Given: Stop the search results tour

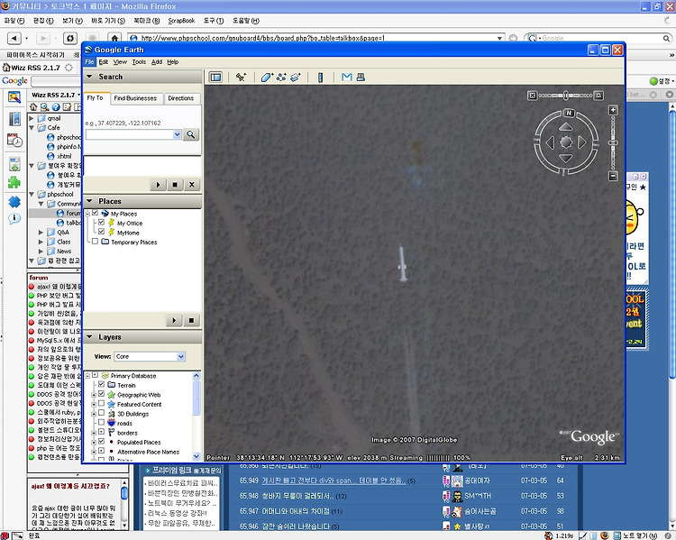Looking at the screenshot, I should [x=175, y=185].
